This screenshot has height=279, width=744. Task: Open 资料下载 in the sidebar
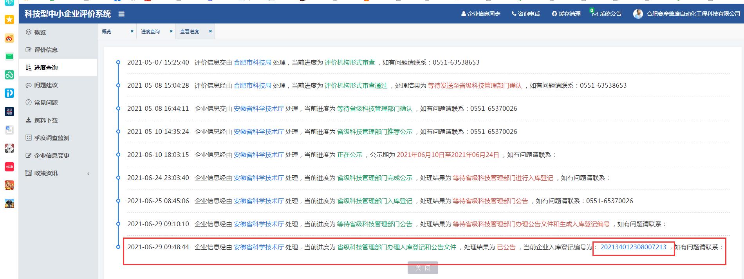[x=46, y=120]
